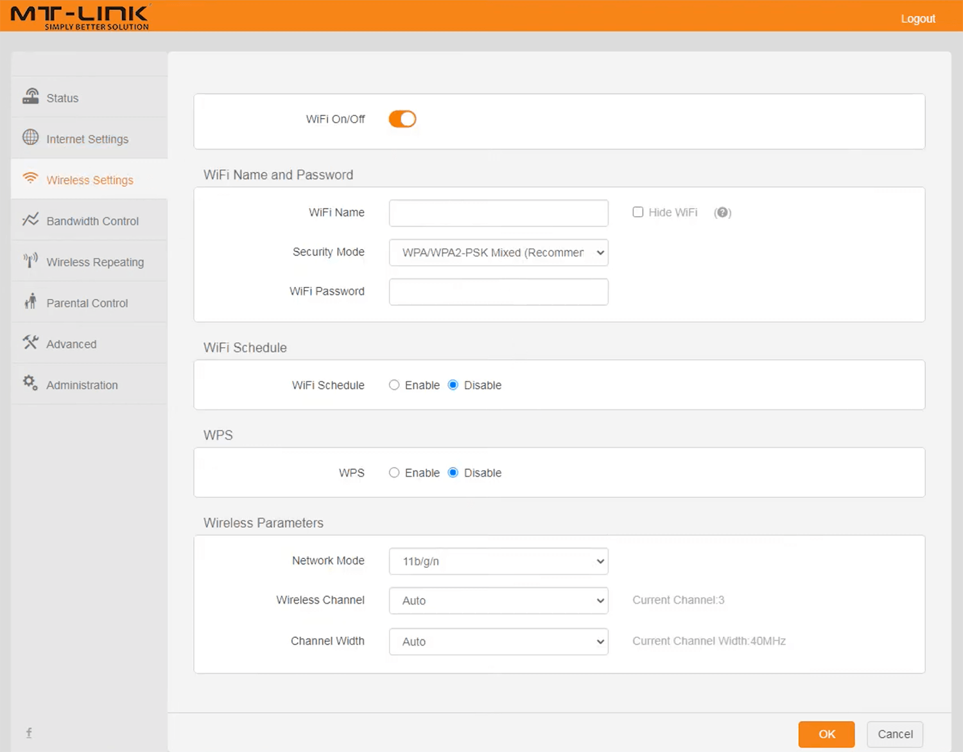
Task: Click the Wireless Settings wifi icon
Action: pyautogui.click(x=31, y=178)
